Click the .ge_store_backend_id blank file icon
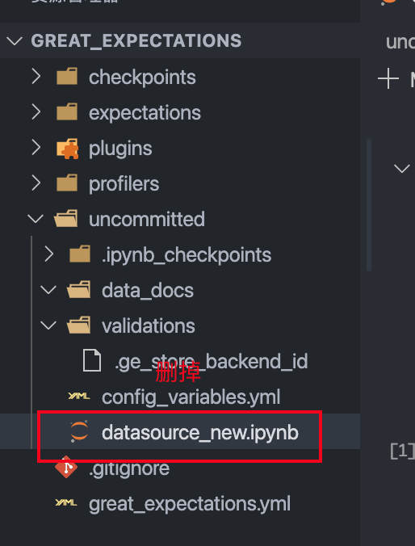 [92, 361]
